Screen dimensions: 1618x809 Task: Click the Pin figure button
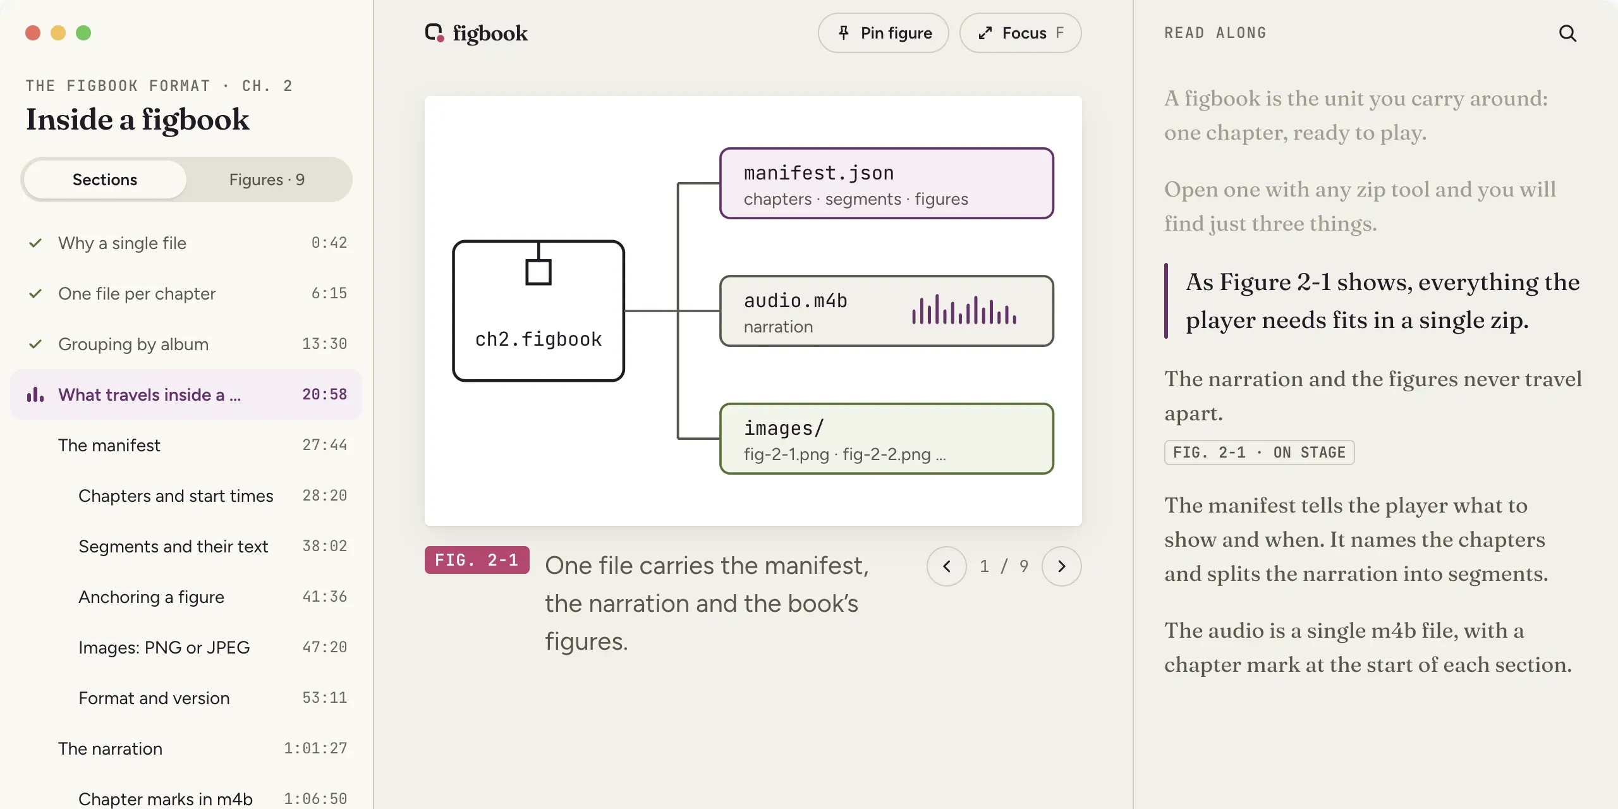(x=883, y=33)
